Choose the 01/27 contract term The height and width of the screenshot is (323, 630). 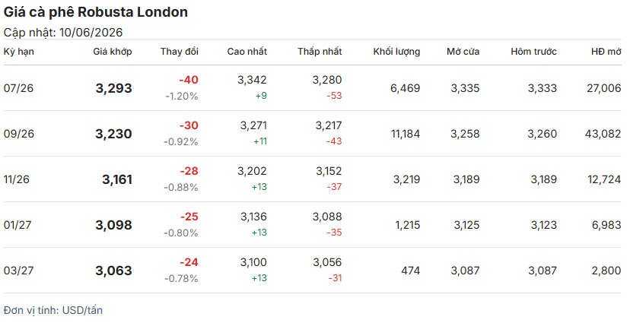click(17, 225)
